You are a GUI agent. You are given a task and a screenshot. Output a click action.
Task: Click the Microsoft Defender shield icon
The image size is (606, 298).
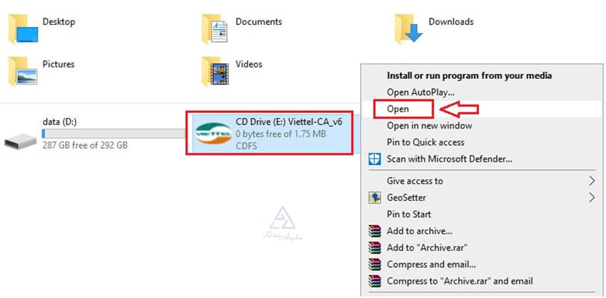click(x=375, y=159)
